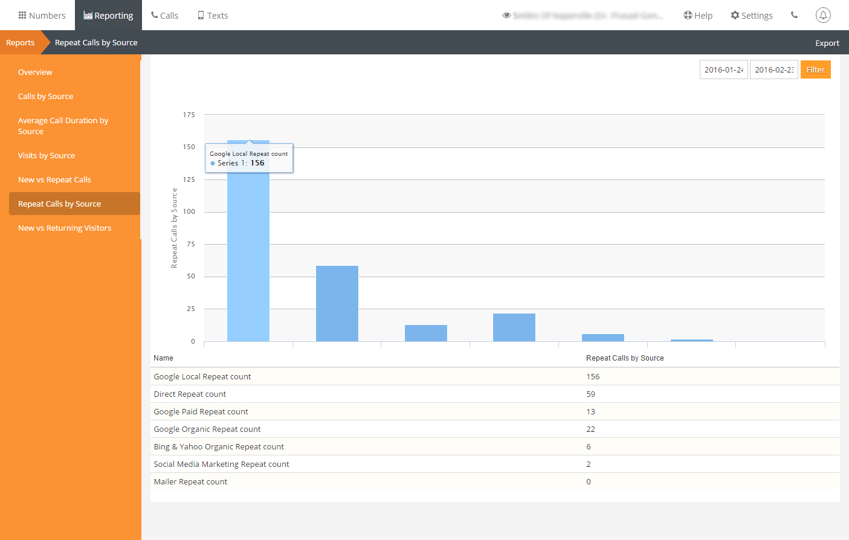The image size is (849, 540).
Task: Open notifications bell icon
Action: [x=823, y=15]
